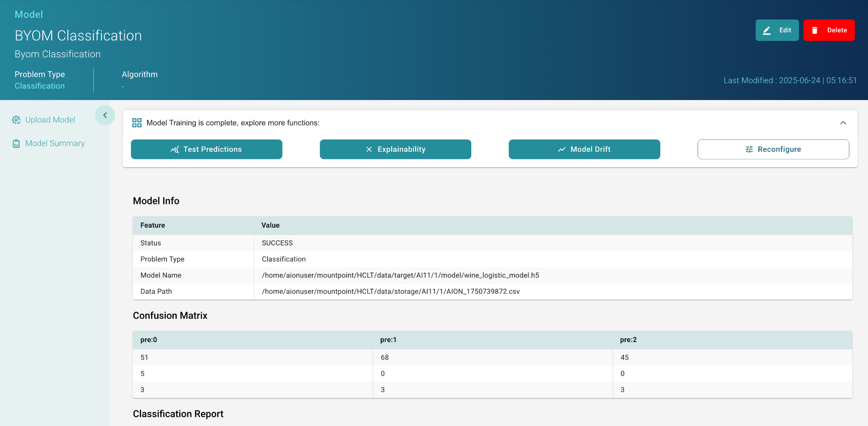Click the Model Summary clipboard icon
This screenshot has height=426, width=868.
point(16,144)
